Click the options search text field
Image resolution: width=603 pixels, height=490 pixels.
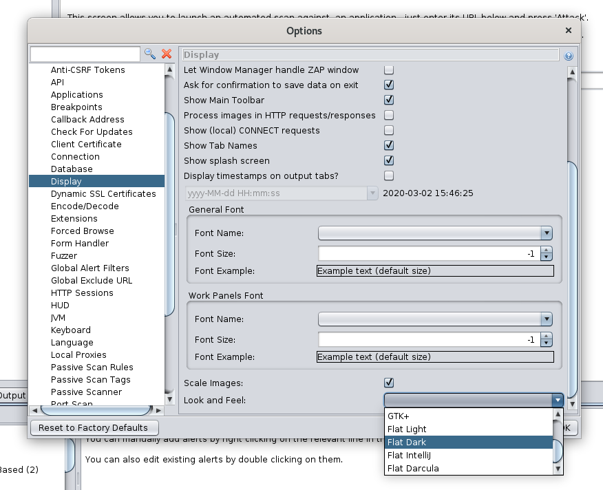85,54
